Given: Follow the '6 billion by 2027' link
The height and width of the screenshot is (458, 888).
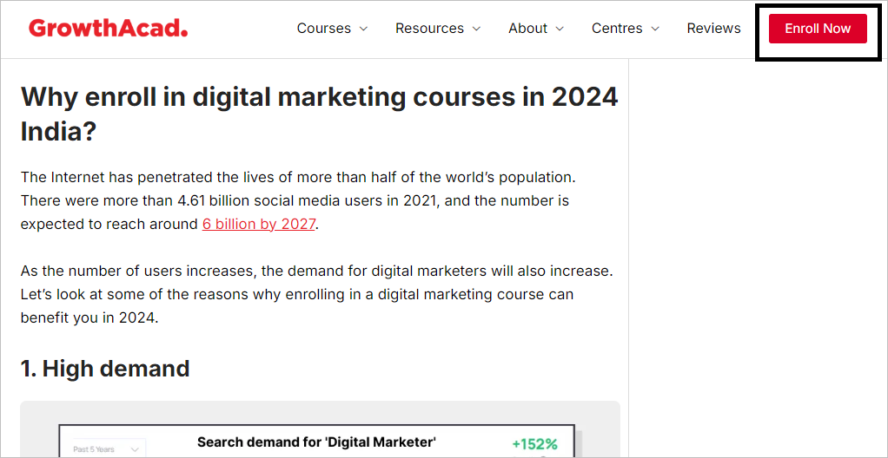Looking at the screenshot, I should click(258, 224).
